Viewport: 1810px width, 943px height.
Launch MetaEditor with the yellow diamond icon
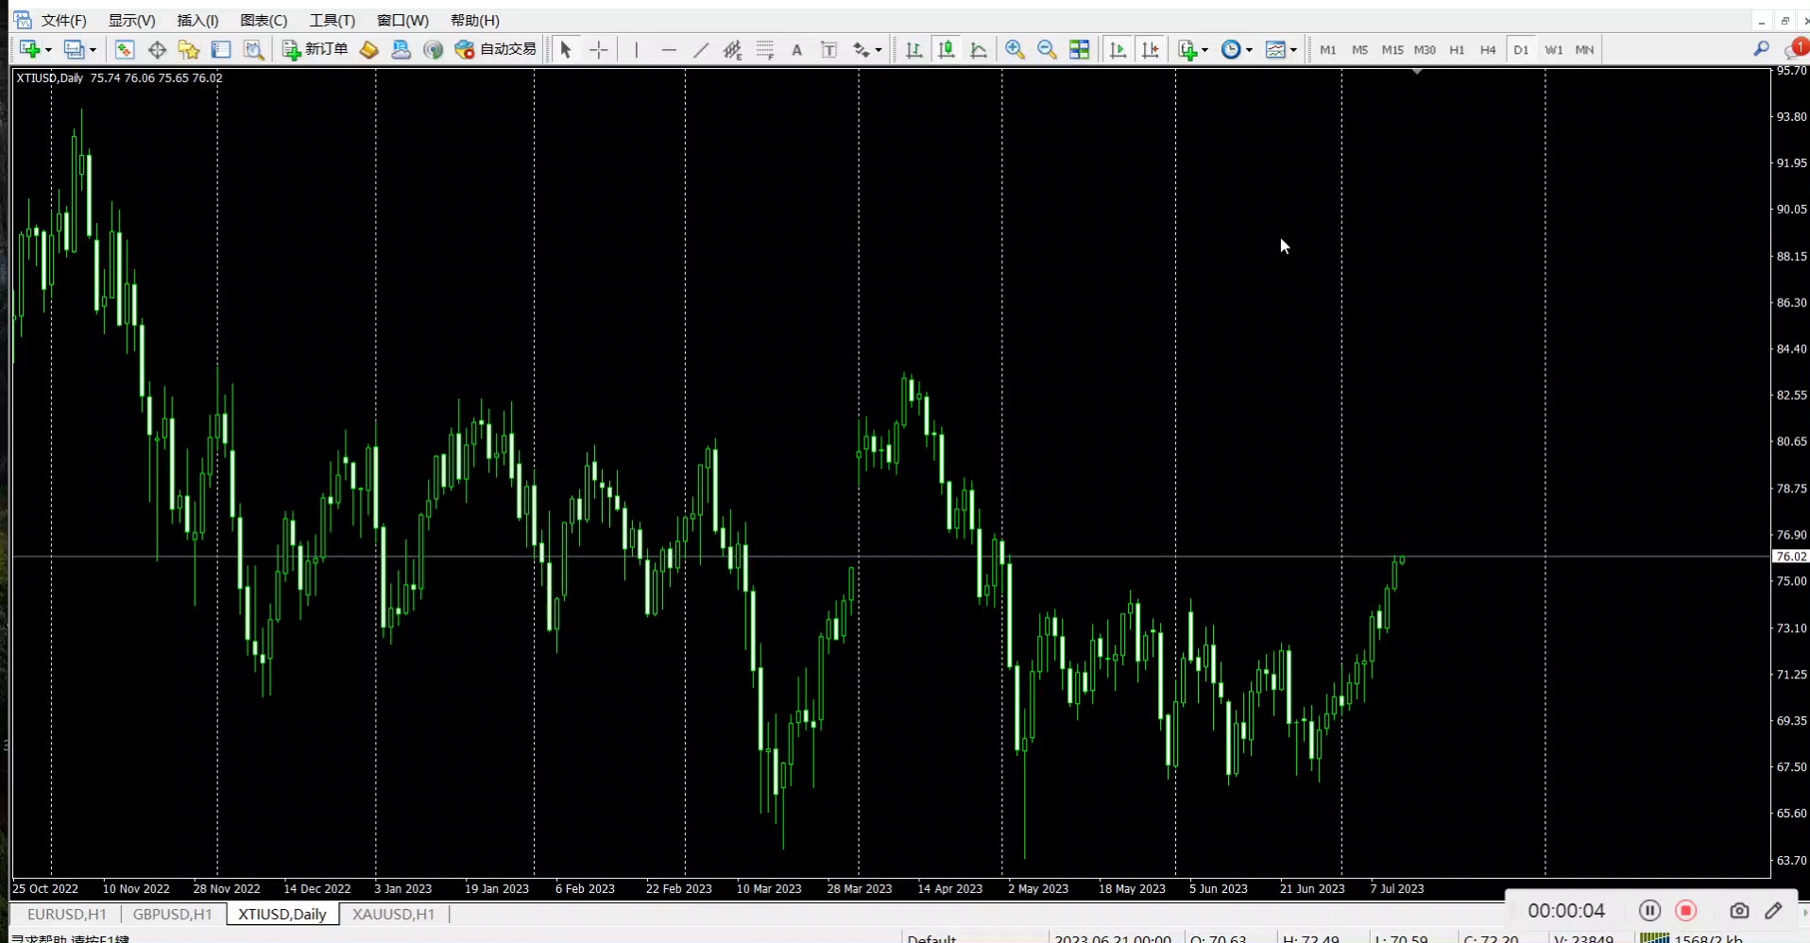coord(369,50)
